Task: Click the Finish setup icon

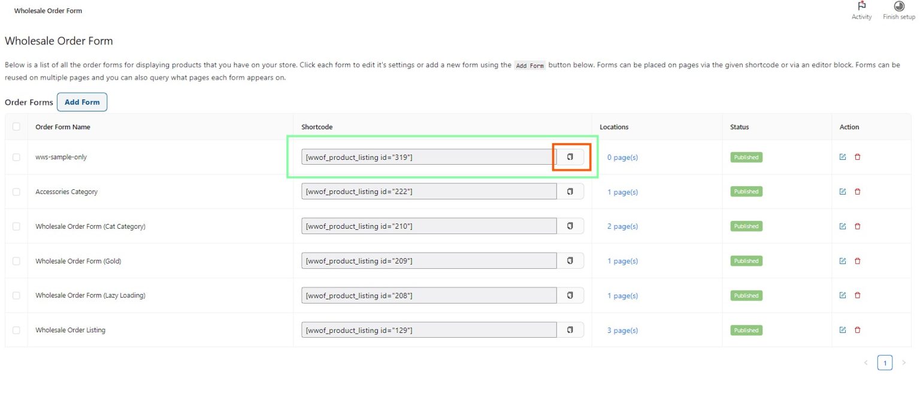Action: click(x=898, y=7)
